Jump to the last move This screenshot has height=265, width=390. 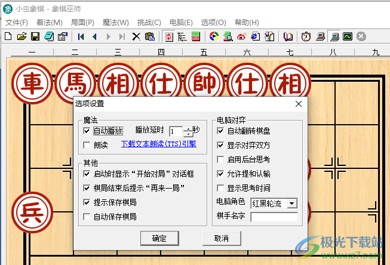(122, 37)
